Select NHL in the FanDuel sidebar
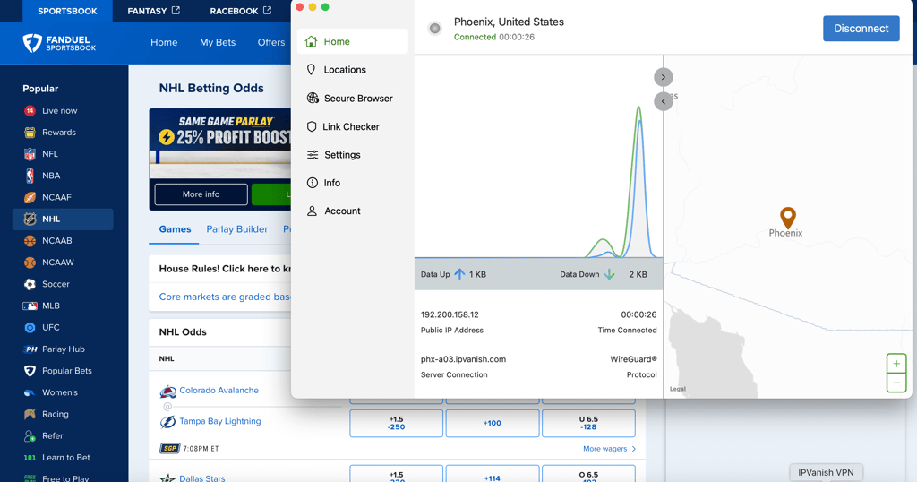Screen dimensions: 917x482 (x=63, y=219)
